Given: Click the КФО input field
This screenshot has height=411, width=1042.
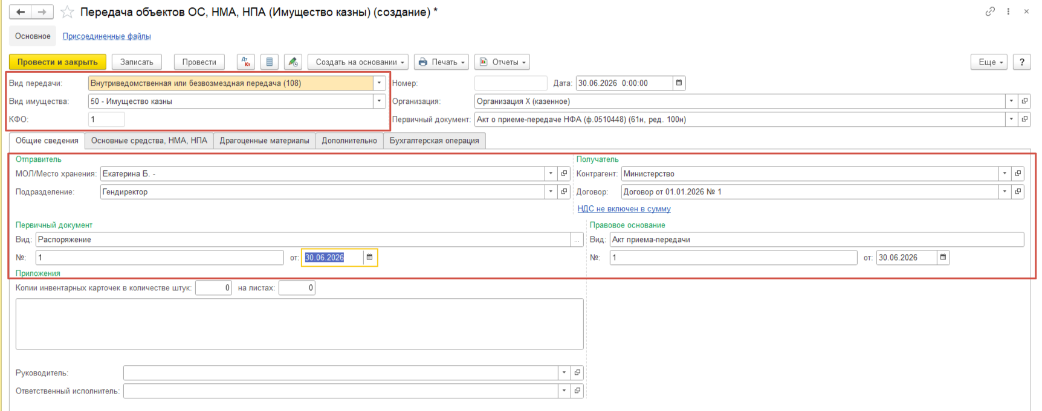Looking at the screenshot, I should (106, 119).
